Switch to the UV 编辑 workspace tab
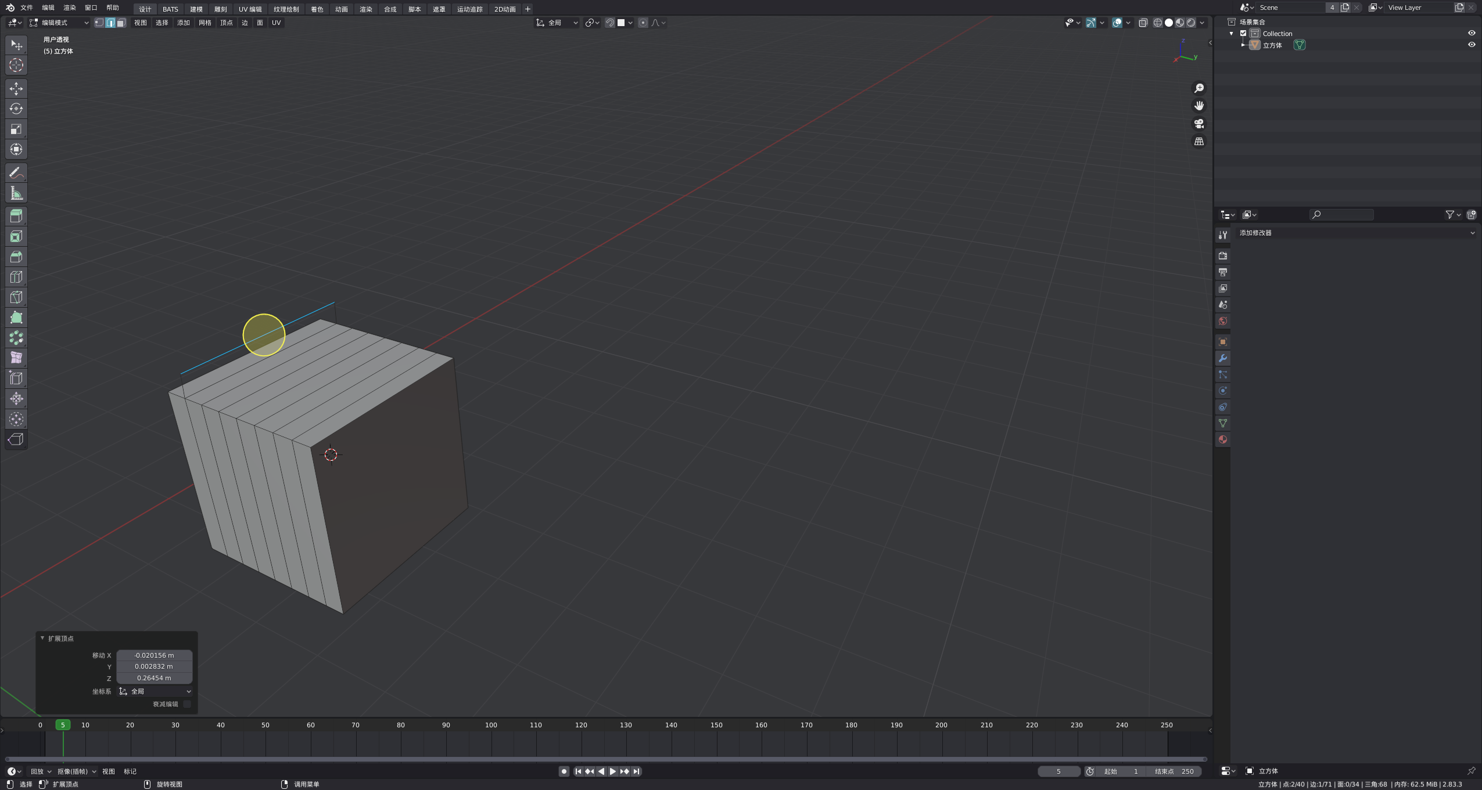Screen dimensions: 1482x790 click(x=250, y=9)
